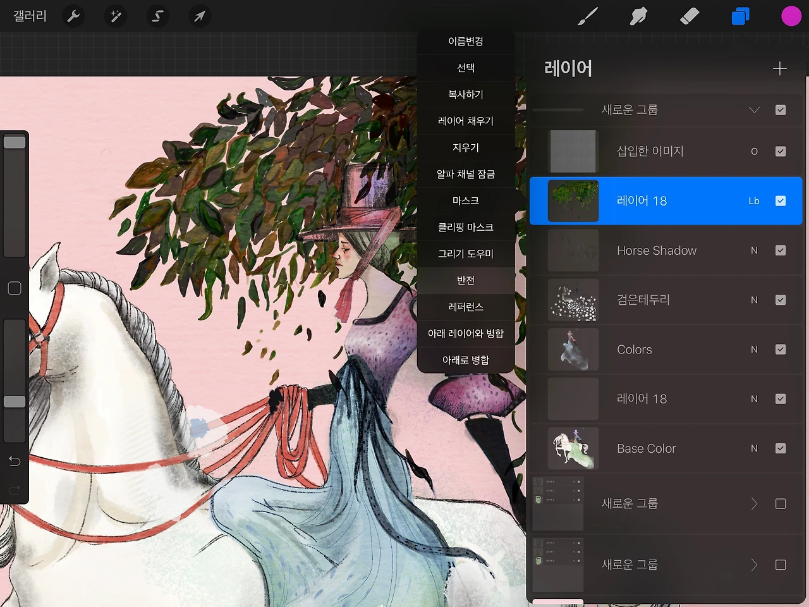Tap the 삽입한 이미지 layer thumbnail
The height and width of the screenshot is (607, 809).
(x=573, y=151)
